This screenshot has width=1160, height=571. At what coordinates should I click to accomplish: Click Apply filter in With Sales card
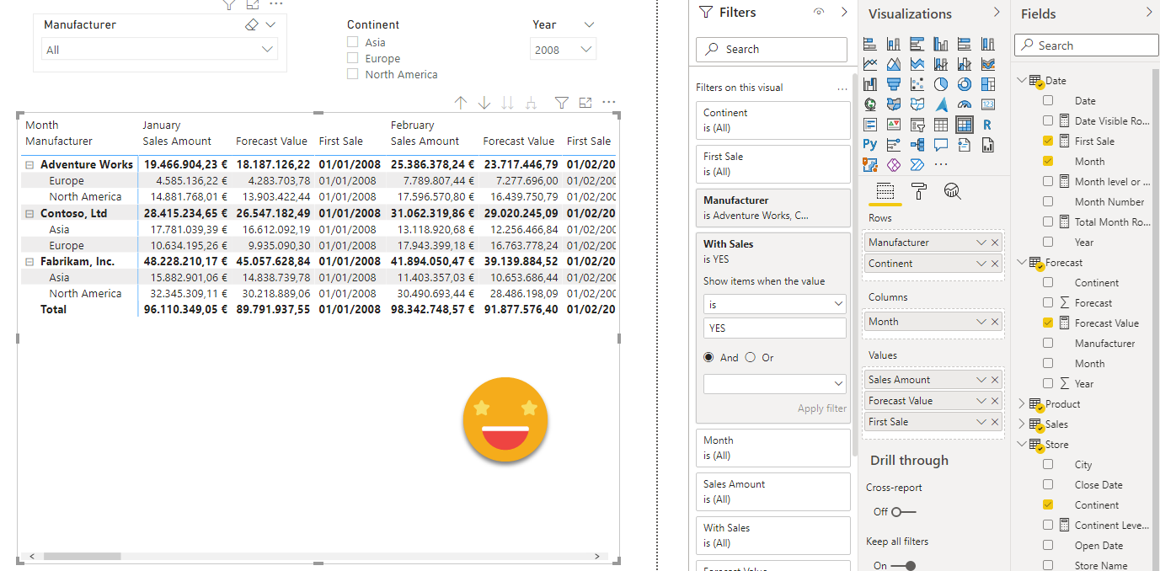821,408
